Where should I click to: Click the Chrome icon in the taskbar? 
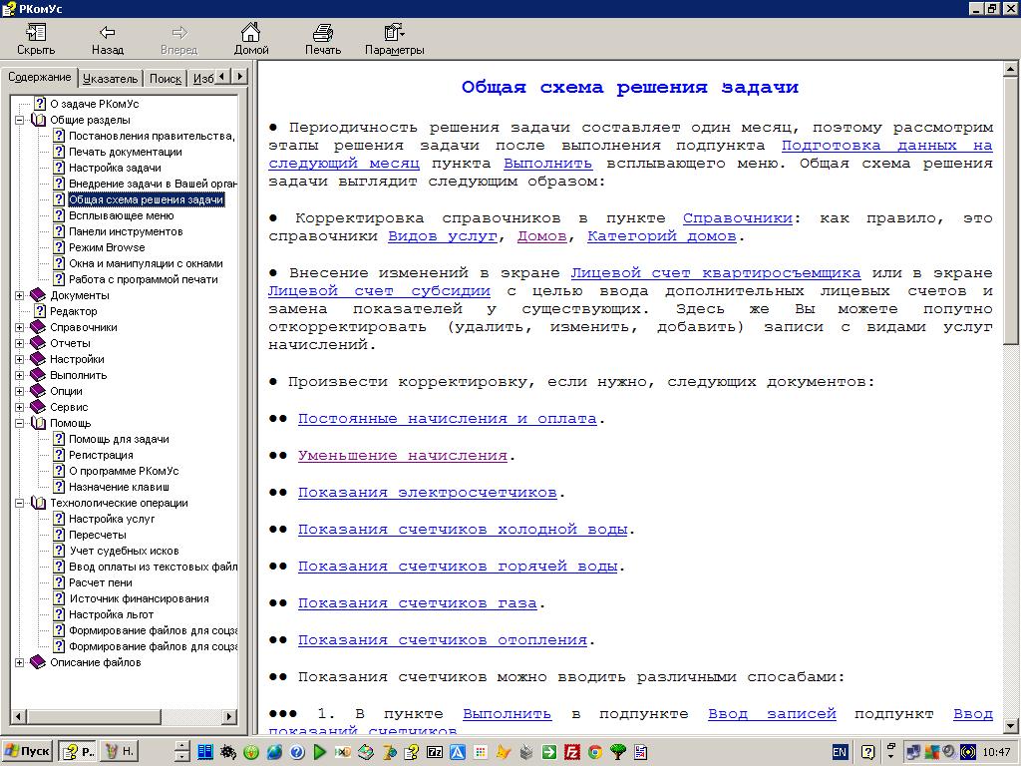tap(595, 752)
